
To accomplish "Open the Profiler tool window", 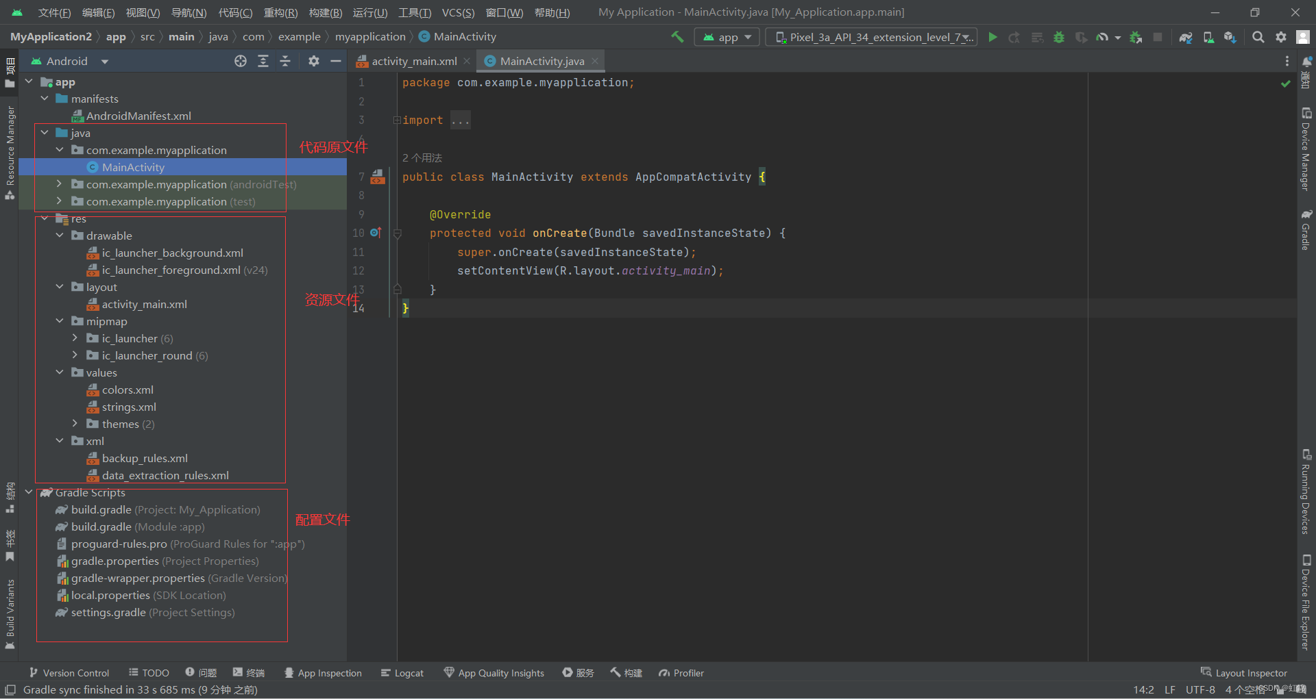I will pos(681,673).
